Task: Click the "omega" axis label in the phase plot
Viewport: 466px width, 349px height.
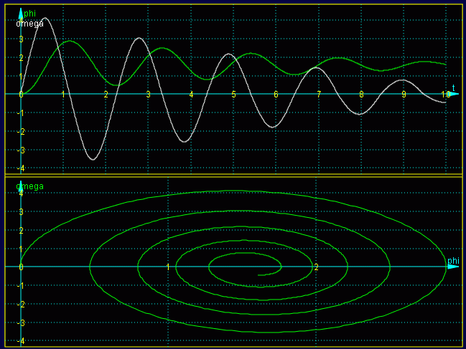Action: click(29, 186)
